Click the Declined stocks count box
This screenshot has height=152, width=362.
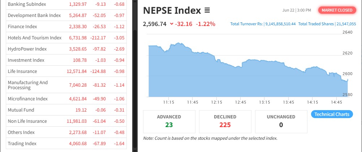pos(225,121)
